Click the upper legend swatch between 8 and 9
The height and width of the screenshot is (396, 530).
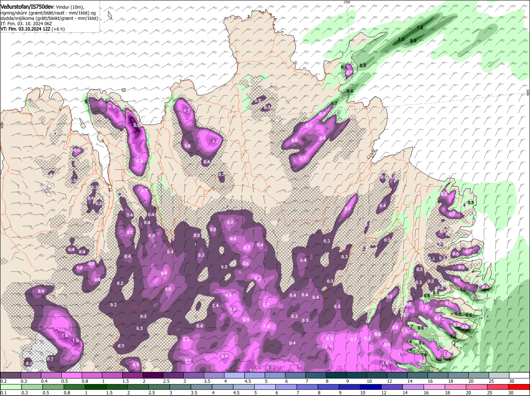336,375
